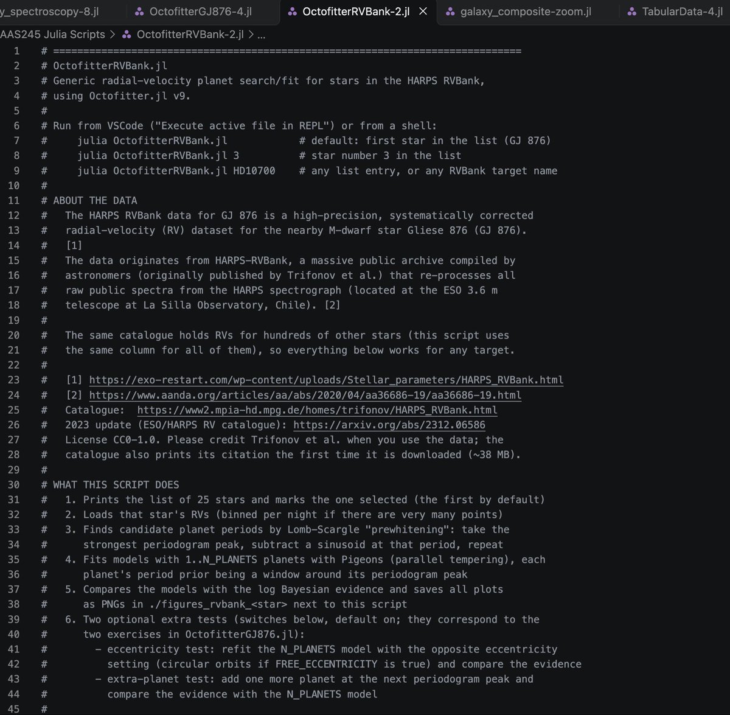This screenshot has height=715, width=730.
Task: Click 'Lomb-Scargle' text on line 33
Action: [323, 529]
